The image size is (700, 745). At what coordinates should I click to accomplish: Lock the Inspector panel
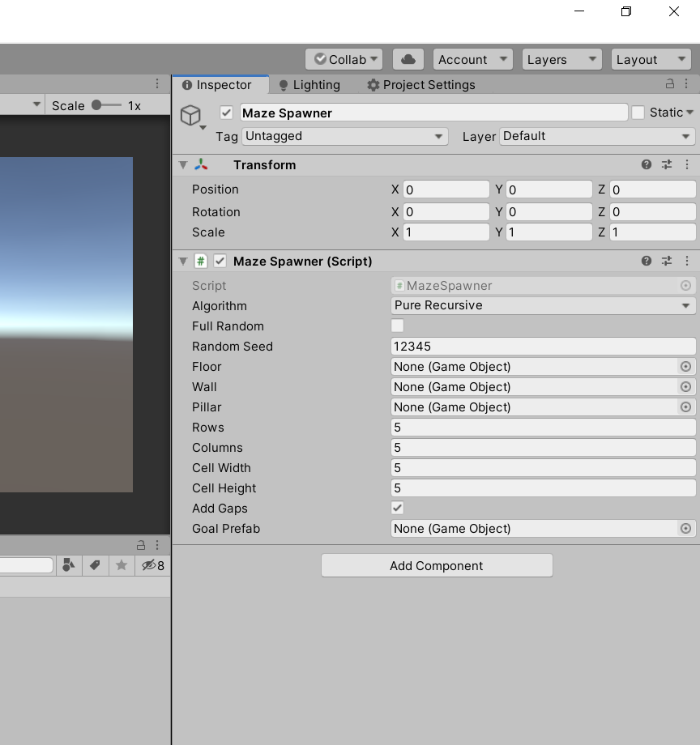point(669,84)
